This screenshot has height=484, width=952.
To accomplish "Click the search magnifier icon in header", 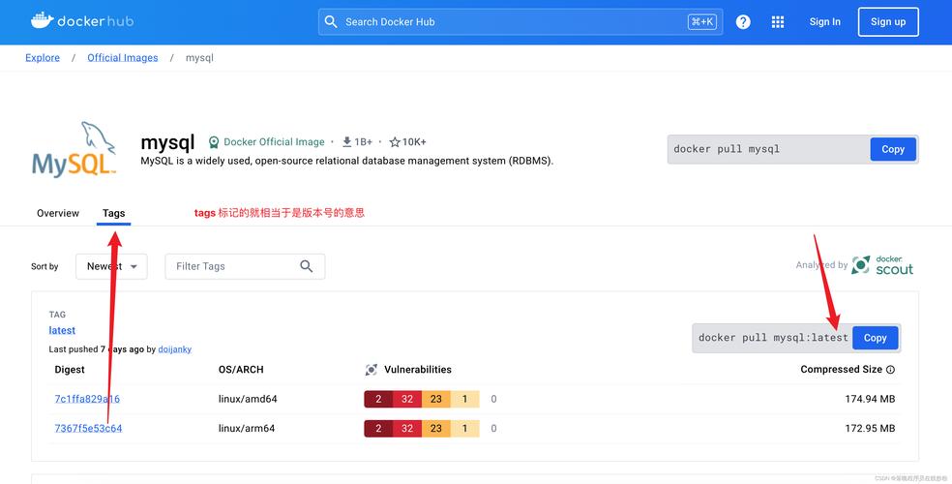I will 331,22.
